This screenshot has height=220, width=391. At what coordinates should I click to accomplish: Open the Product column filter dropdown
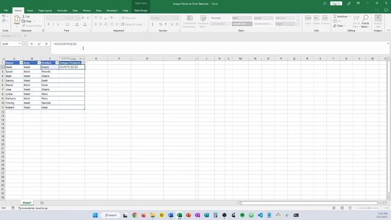[x=57, y=63]
